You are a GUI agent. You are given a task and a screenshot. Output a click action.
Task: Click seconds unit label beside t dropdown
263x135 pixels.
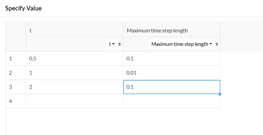(120, 44)
